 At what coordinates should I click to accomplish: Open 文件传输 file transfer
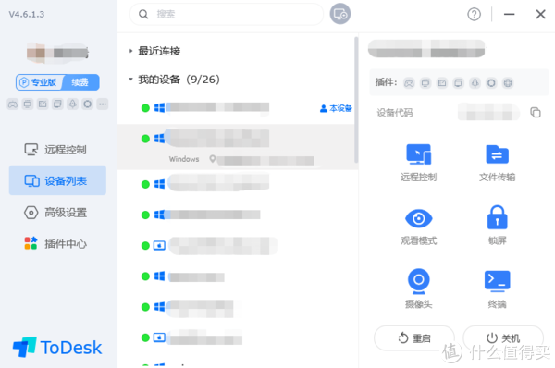point(498,163)
